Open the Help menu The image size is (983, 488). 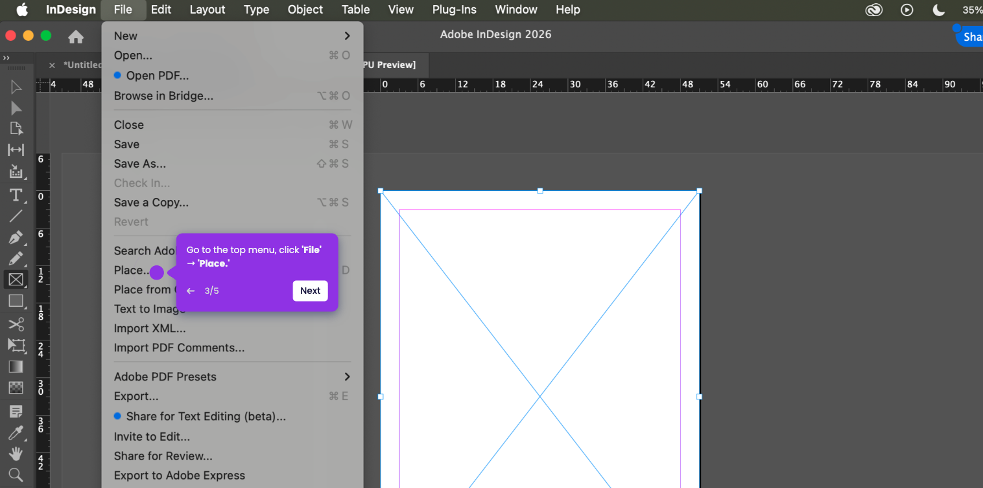tap(568, 10)
